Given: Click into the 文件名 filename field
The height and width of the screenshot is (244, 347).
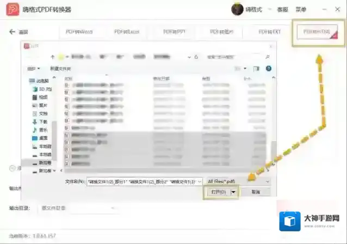Looking at the screenshot, I should click(x=142, y=182).
